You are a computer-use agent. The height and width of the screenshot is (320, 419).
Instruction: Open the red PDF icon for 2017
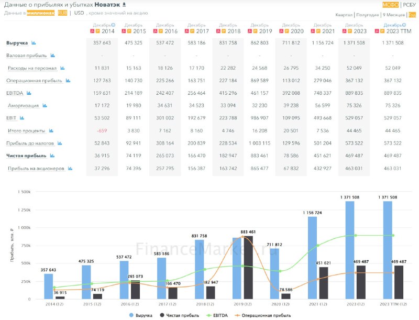coord(187,31)
